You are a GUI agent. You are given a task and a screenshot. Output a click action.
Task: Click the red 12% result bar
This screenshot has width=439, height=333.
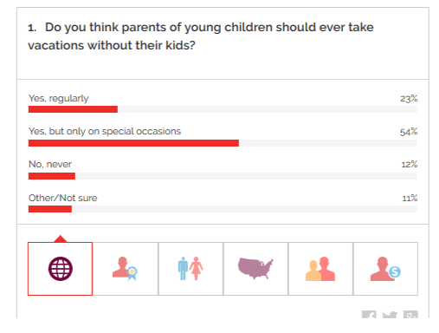52,176
